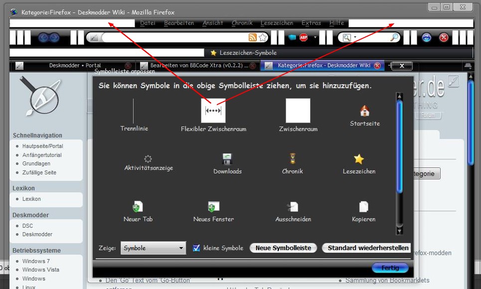Open the Zeige Symbole dropdown

point(153,248)
